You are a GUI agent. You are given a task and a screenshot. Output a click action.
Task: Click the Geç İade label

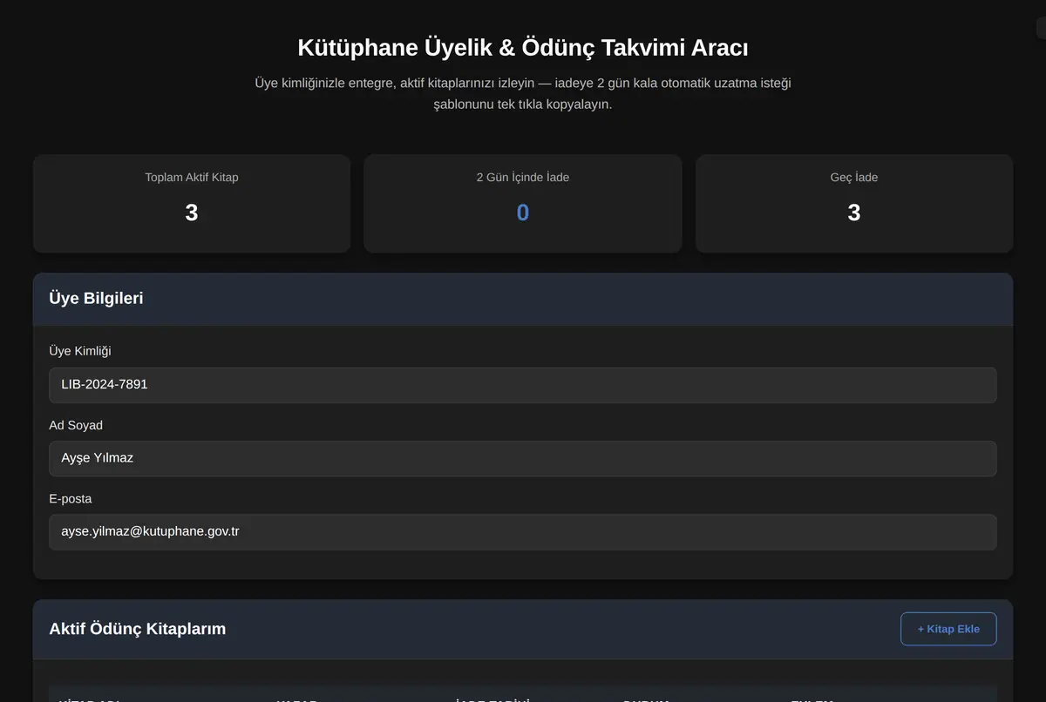click(x=854, y=178)
